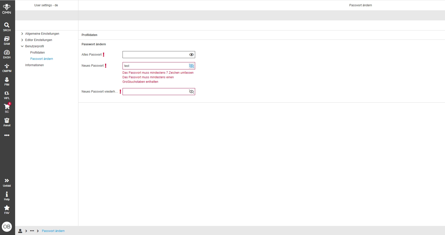445x235 pixels.
Task: Click the Altes Passwort label
Action: coord(92,55)
